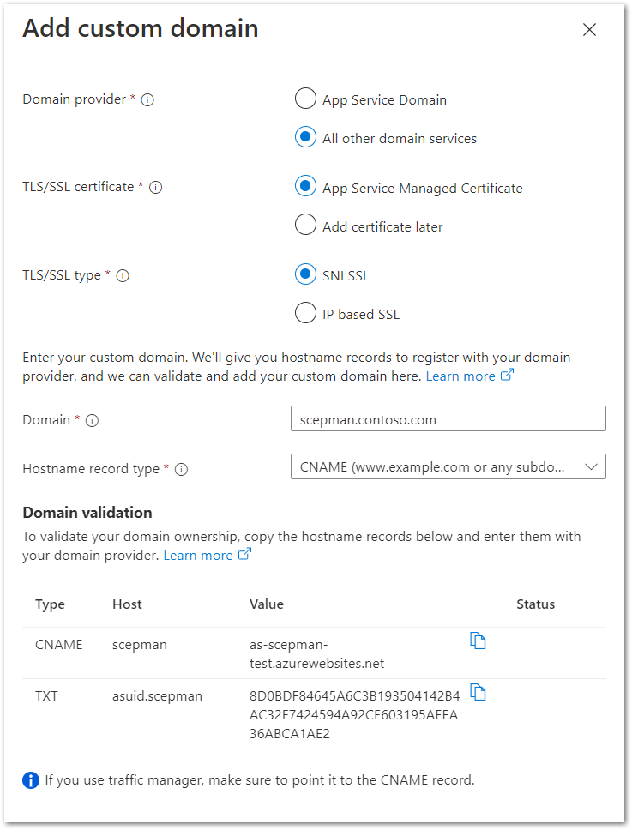The image size is (632, 830).
Task: Close the Add custom domain panel
Action: (x=589, y=30)
